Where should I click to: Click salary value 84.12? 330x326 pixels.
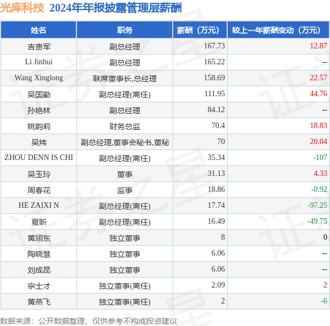[x=216, y=109]
